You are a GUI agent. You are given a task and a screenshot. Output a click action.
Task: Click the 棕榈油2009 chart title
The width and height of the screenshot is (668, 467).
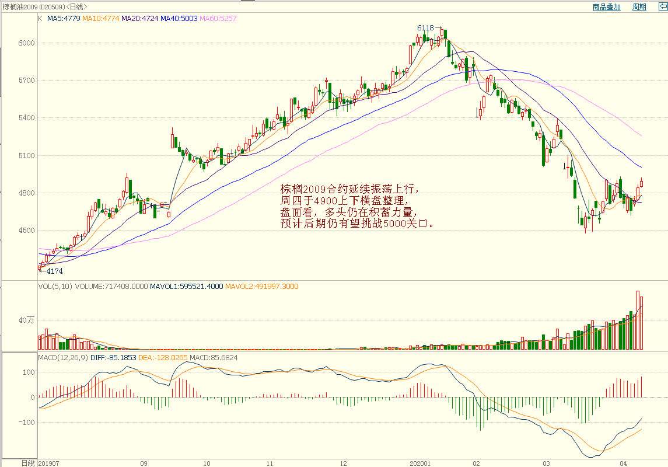click(44, 7)
